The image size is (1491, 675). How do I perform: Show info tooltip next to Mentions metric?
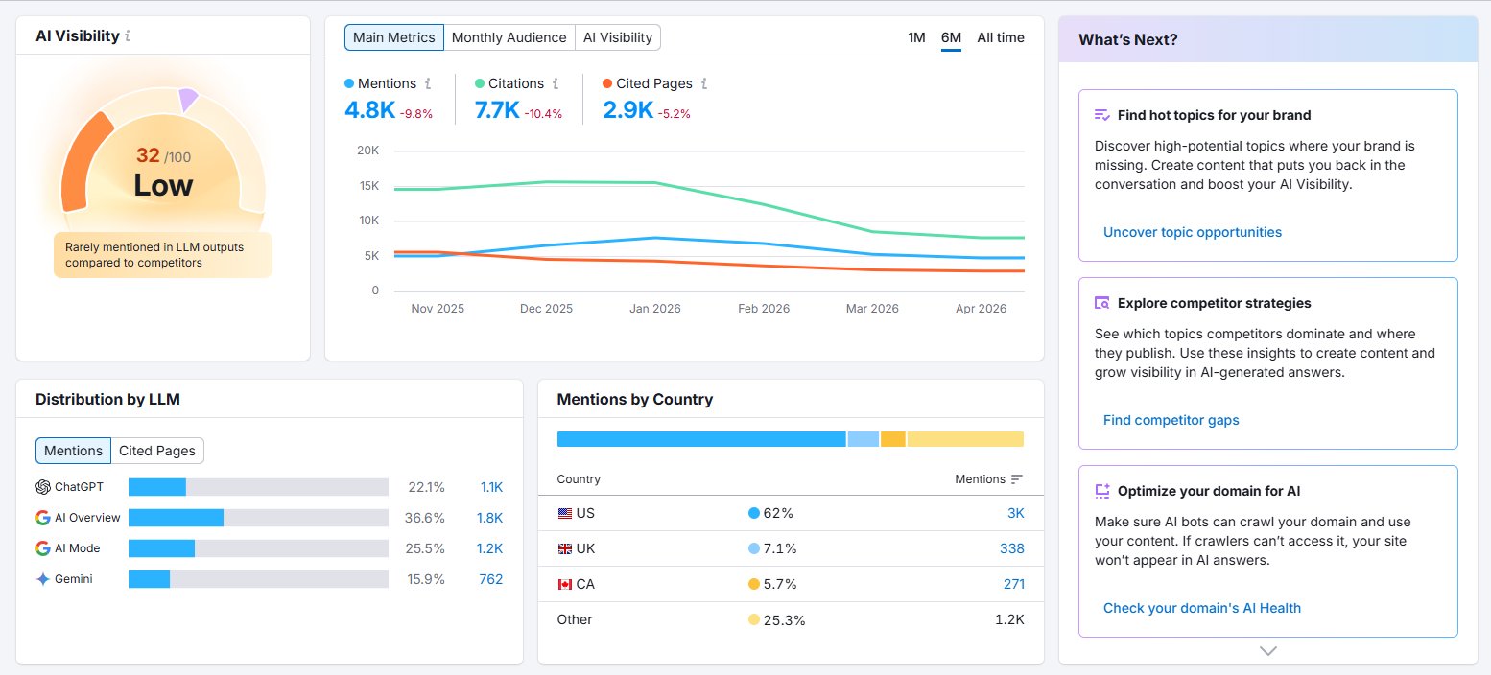pos(428,83)
